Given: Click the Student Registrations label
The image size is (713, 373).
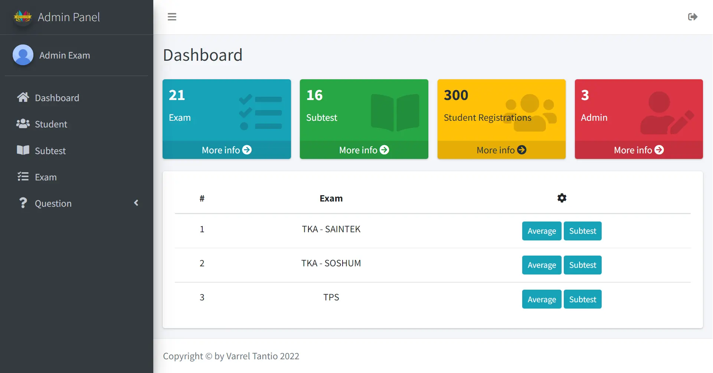Looking at the screenshot, I should click(487, 117).
